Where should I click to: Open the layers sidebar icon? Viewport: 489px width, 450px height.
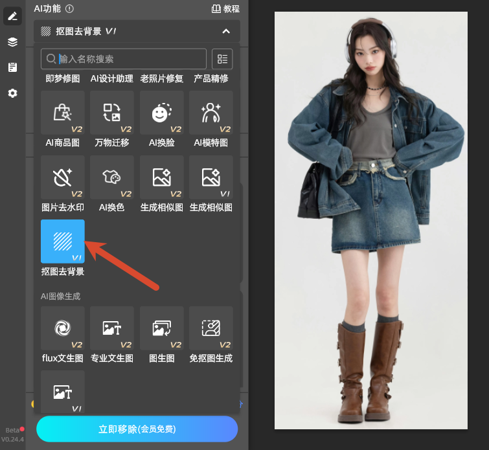(12, 42)
